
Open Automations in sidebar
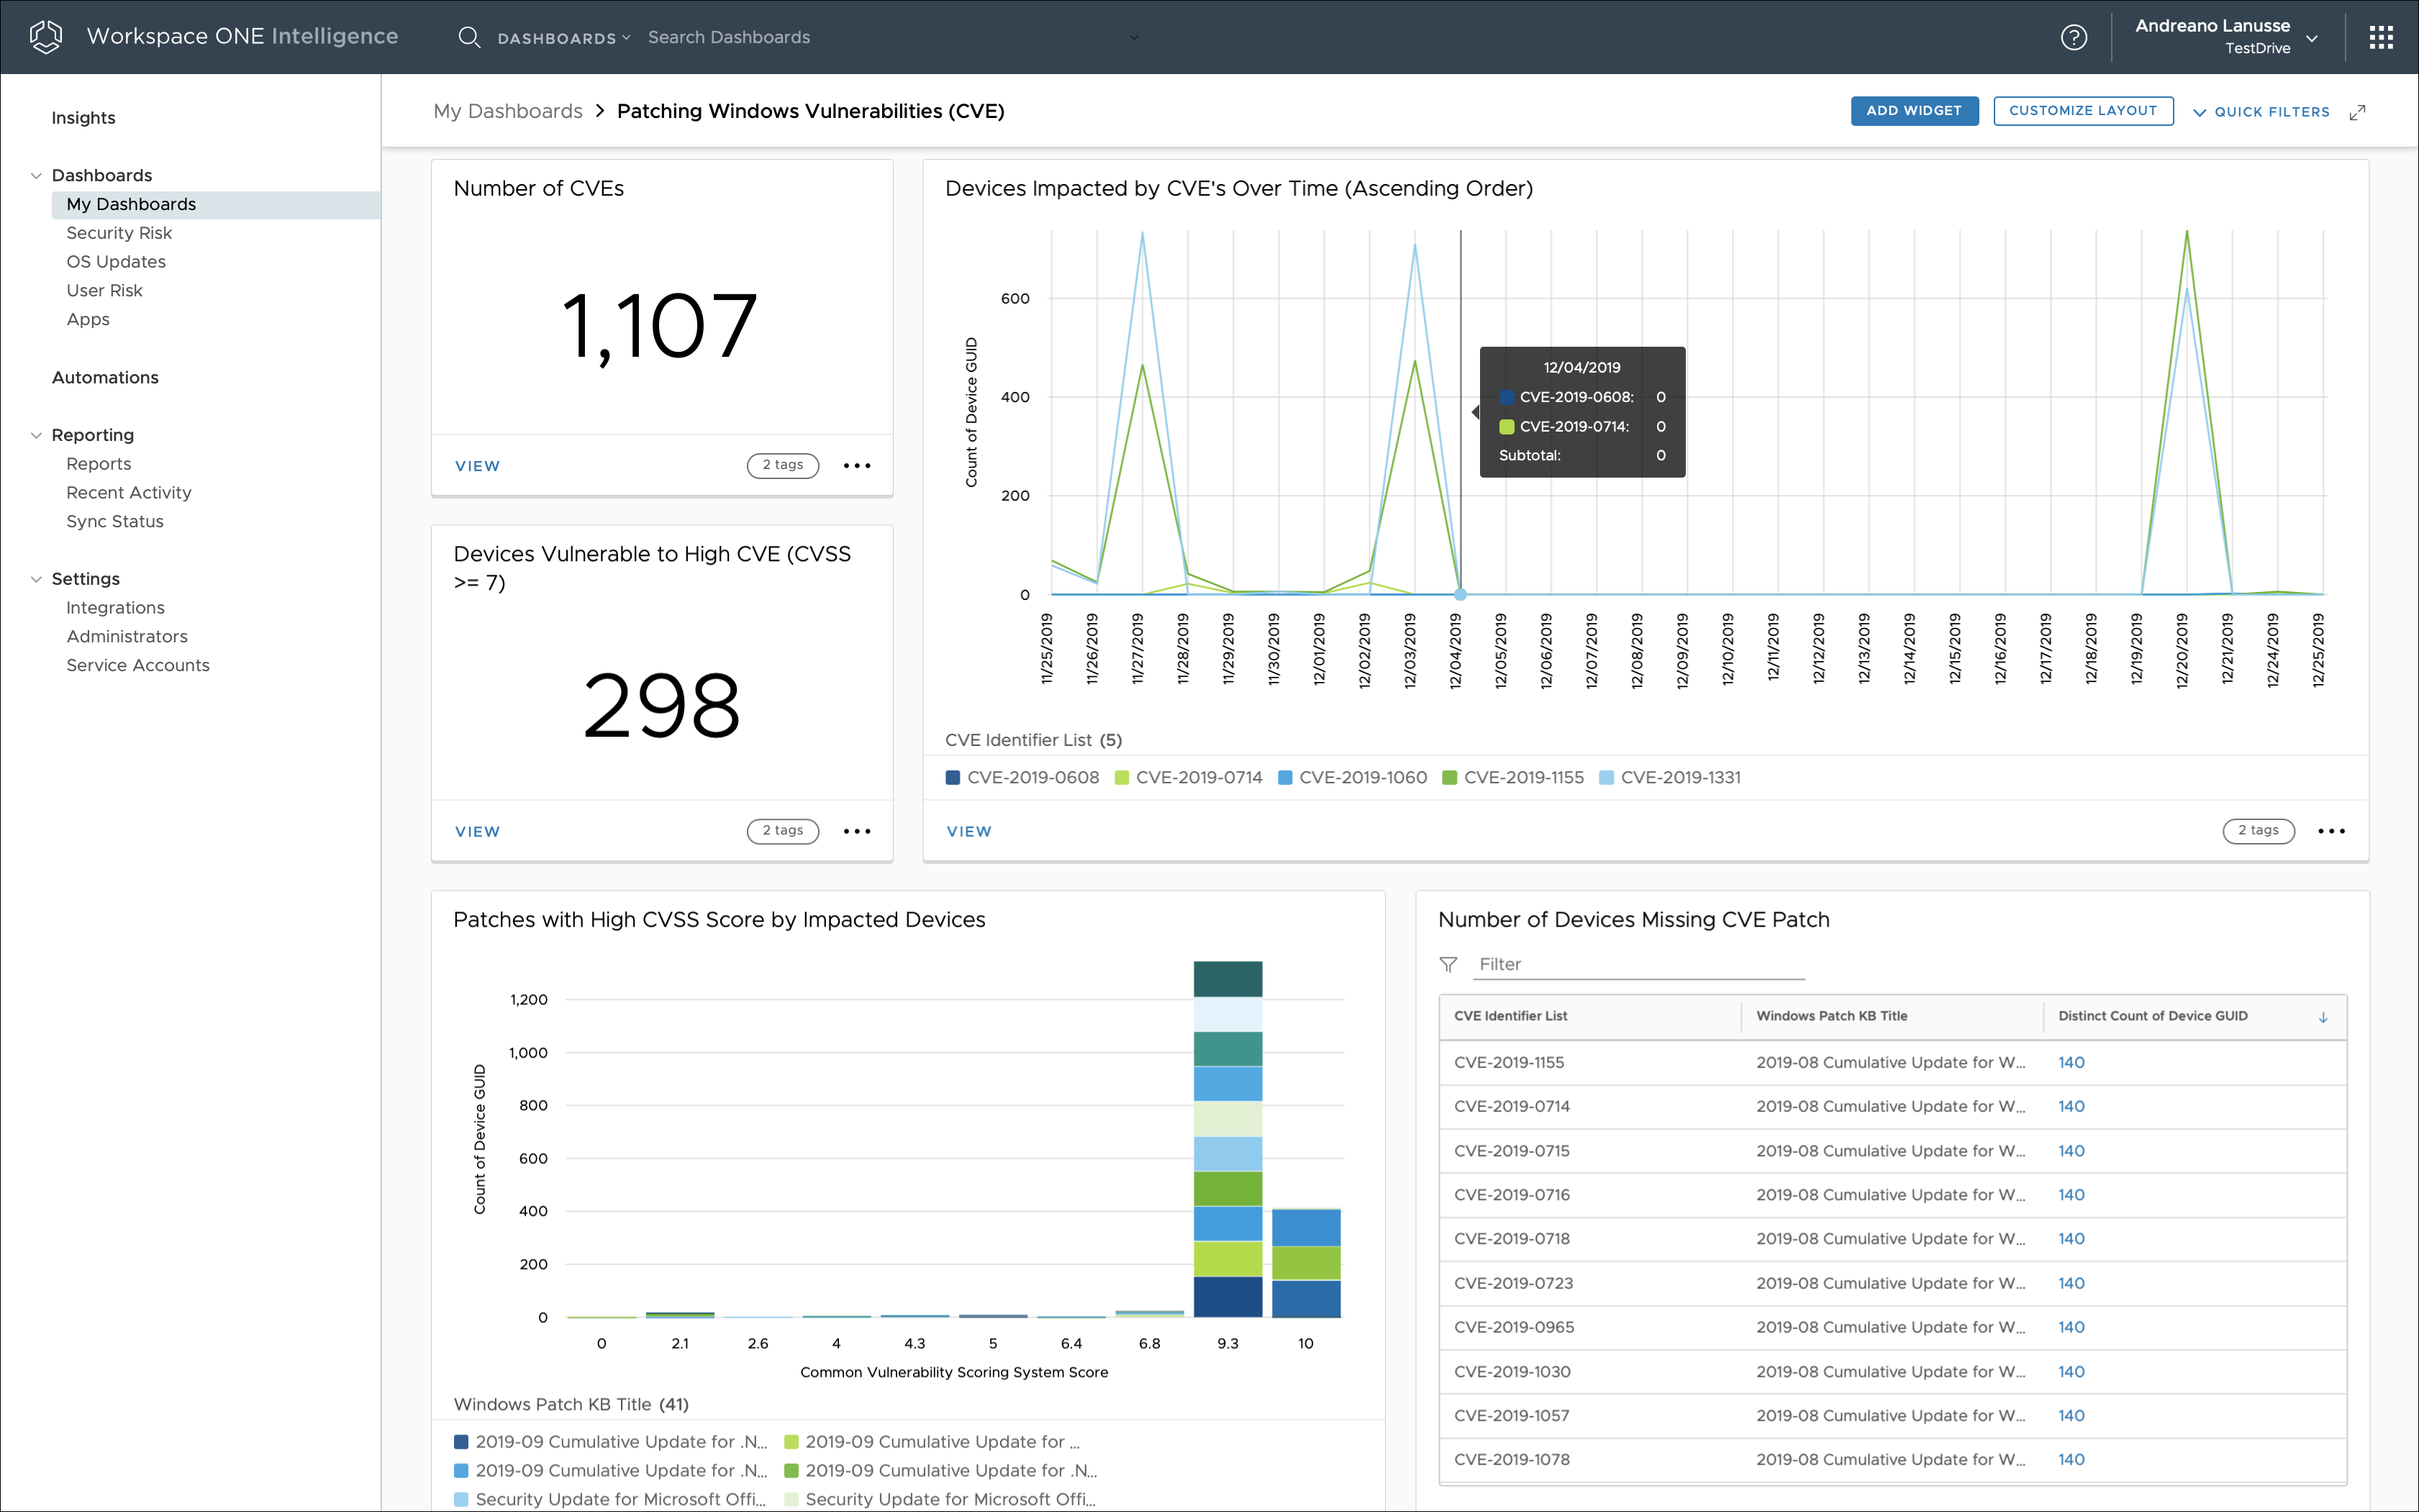[105, 377]
